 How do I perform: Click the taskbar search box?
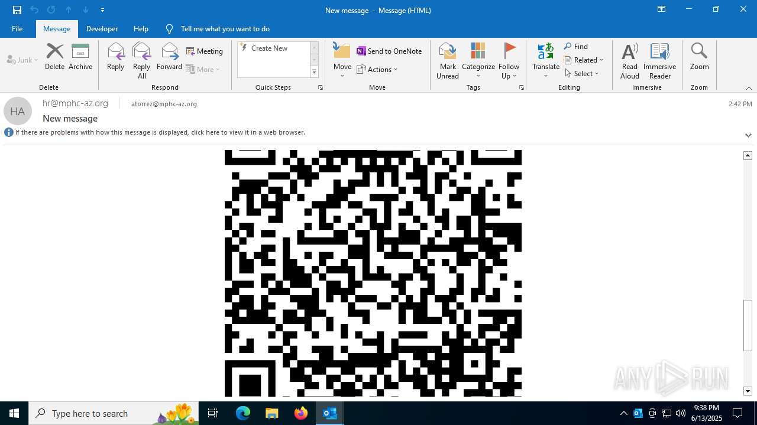(114, 413)
